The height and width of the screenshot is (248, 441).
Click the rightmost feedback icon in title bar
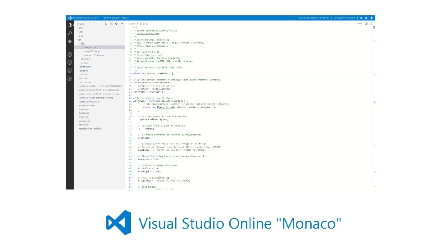click(372, 18)
